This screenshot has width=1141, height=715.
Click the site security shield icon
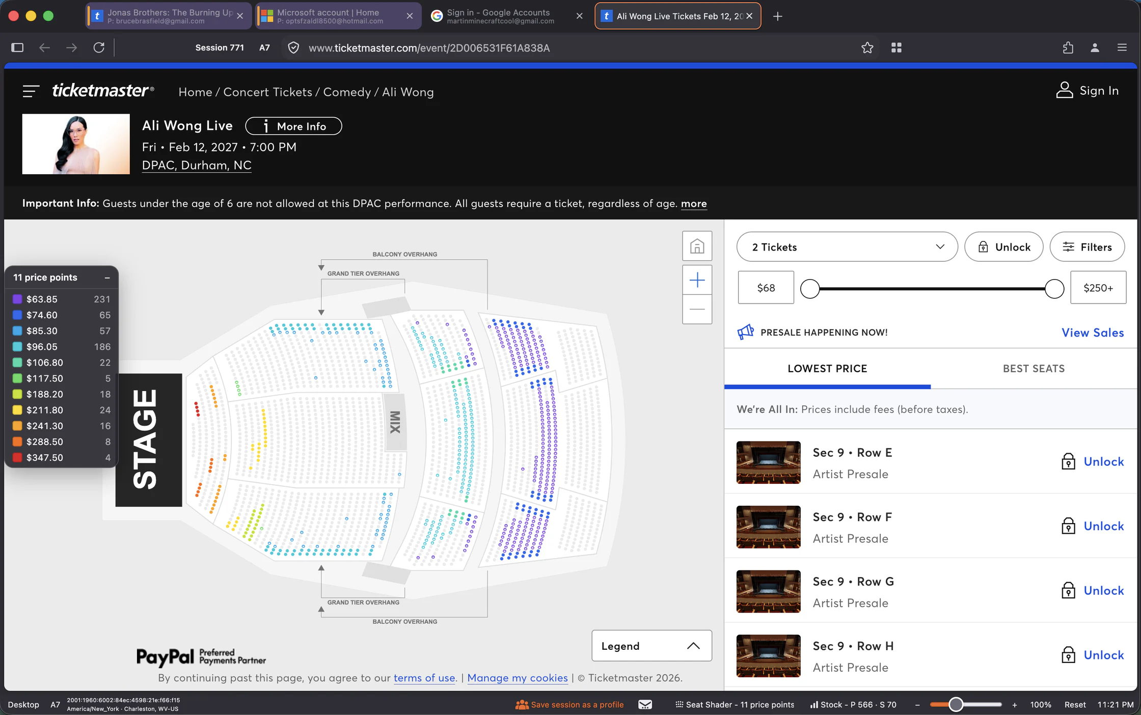[x=293, y=48]
